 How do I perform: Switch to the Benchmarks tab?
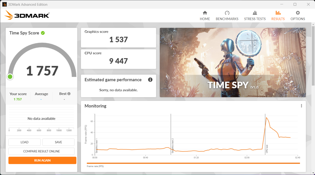coord(227,16)
